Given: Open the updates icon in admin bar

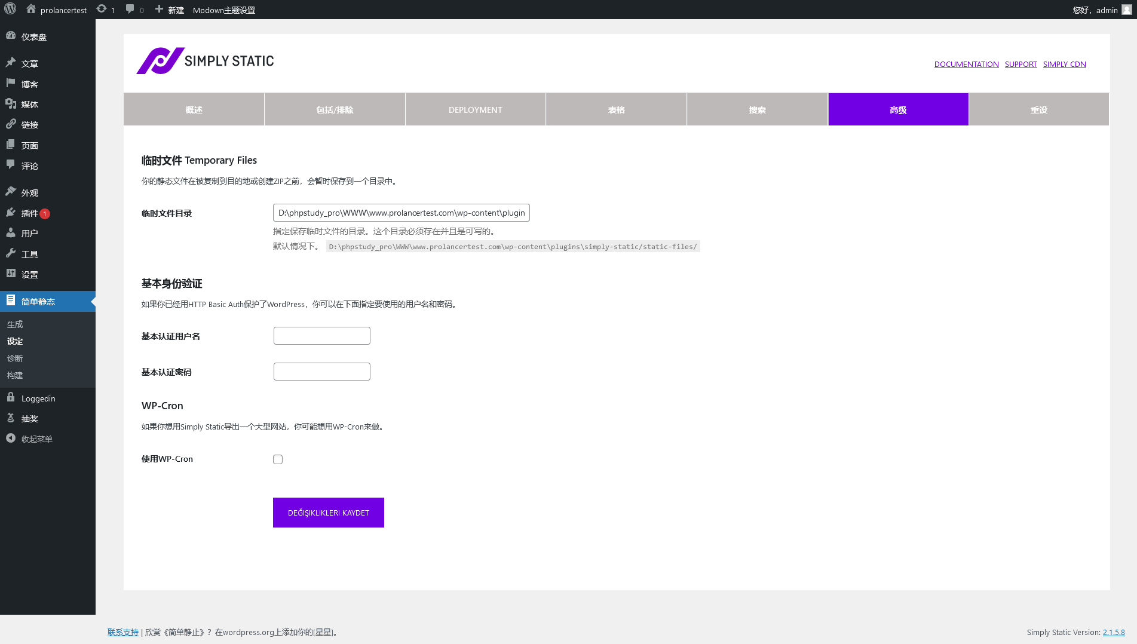Looking at the screenshot, I should [102, 10].
